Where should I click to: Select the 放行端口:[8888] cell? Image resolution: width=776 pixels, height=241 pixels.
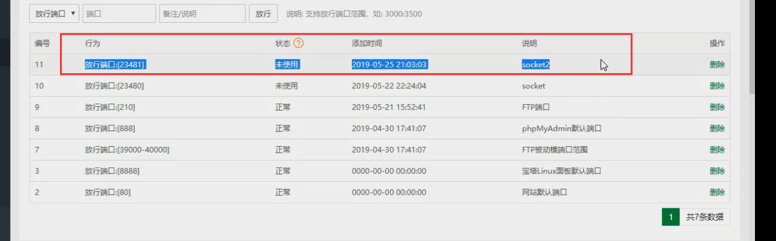pyautogui.click(x=112, y=170)
